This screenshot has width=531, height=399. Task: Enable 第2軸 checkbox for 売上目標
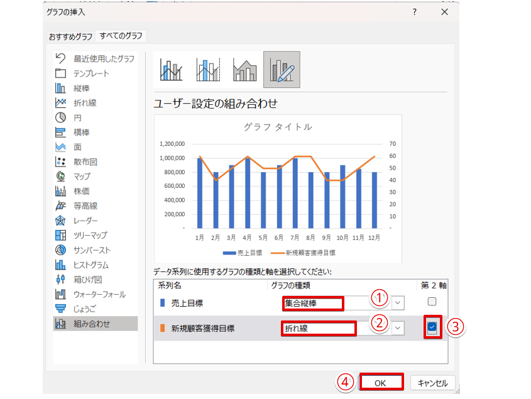click(432, 302)
